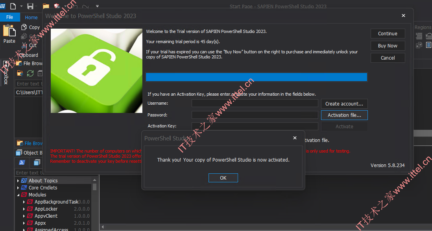Screen dimensions: 432x231
Task: Click the Copy icon in the ribbon
Action: (24, 27)
